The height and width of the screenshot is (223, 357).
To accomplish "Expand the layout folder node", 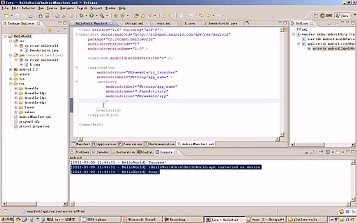I will point(16,107).
